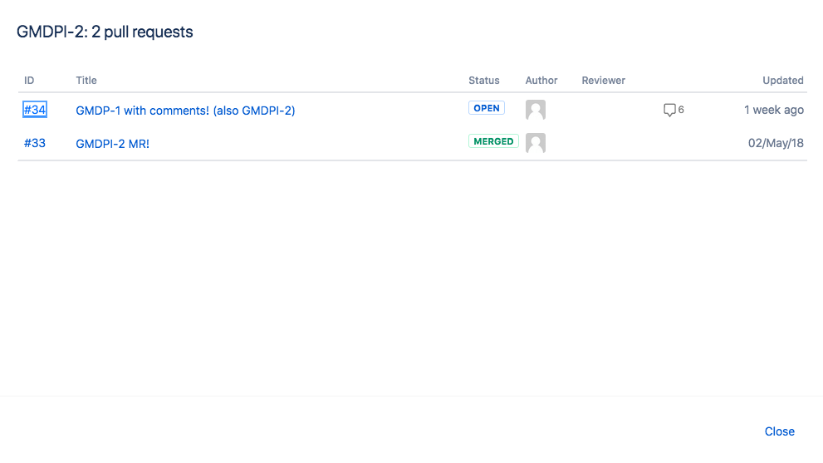The image size is (823, 463).
Task: Click the "GMDPI-2: 2 pull requests" heading
Action: tap(105, 32)
